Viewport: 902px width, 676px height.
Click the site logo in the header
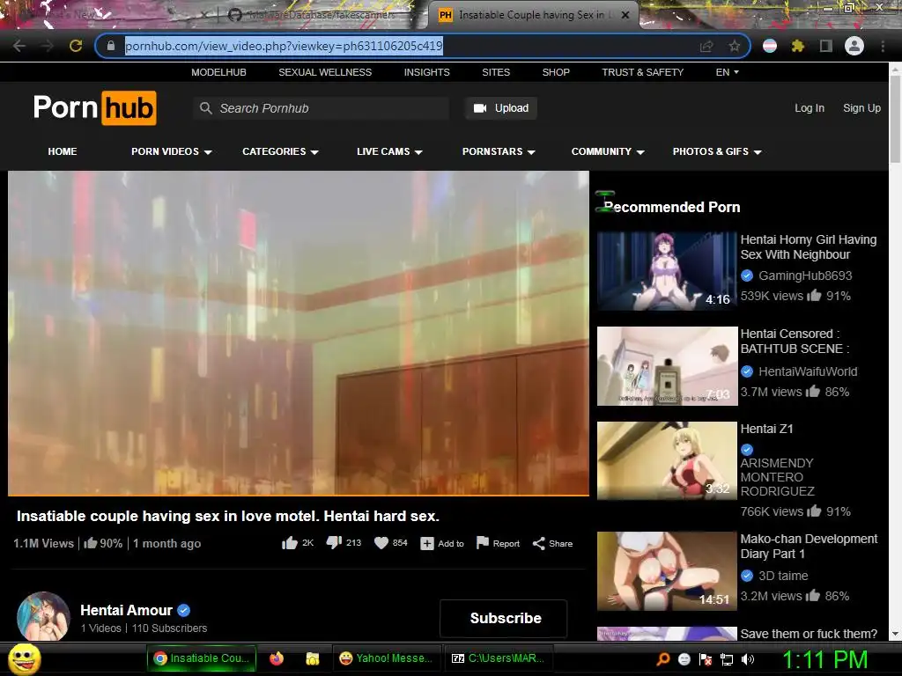pyautogui.click(x=95, y=108)
